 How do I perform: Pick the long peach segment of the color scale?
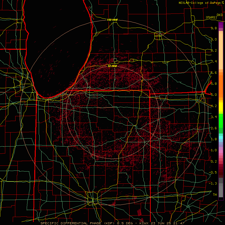pyautogui.click(x=221, y=51)
